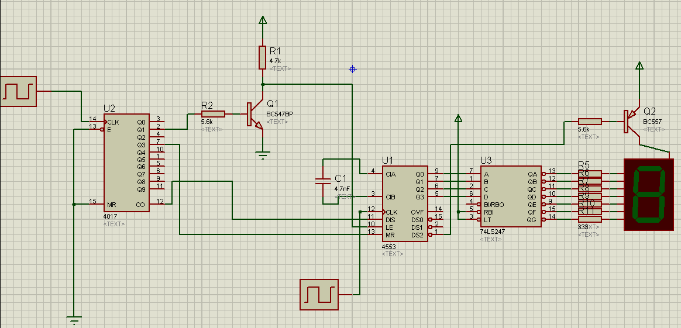
Task: Select resistor R1 symbol
Action: pos(262,57)
